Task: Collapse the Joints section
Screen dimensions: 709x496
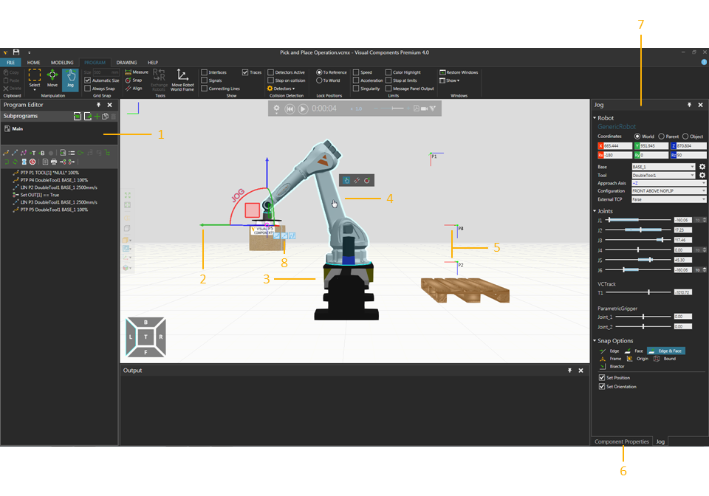Action: pos(595,211)
